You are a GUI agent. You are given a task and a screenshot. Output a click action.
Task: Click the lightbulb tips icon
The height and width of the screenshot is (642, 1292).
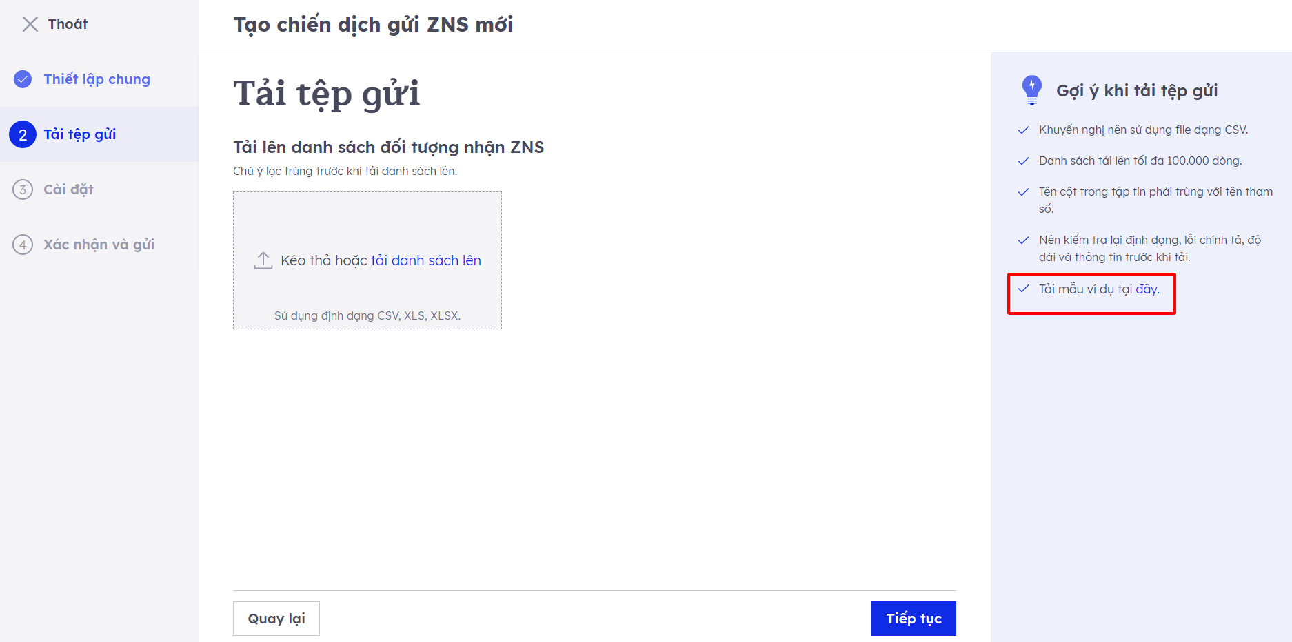(1031, 90)
